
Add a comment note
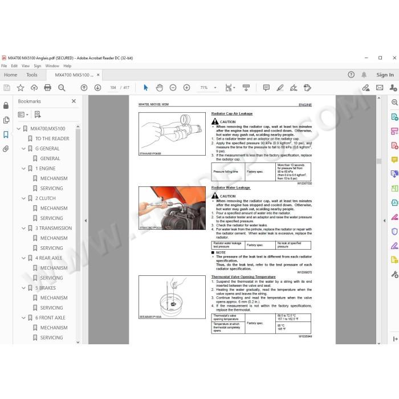[x=266, y=88]
